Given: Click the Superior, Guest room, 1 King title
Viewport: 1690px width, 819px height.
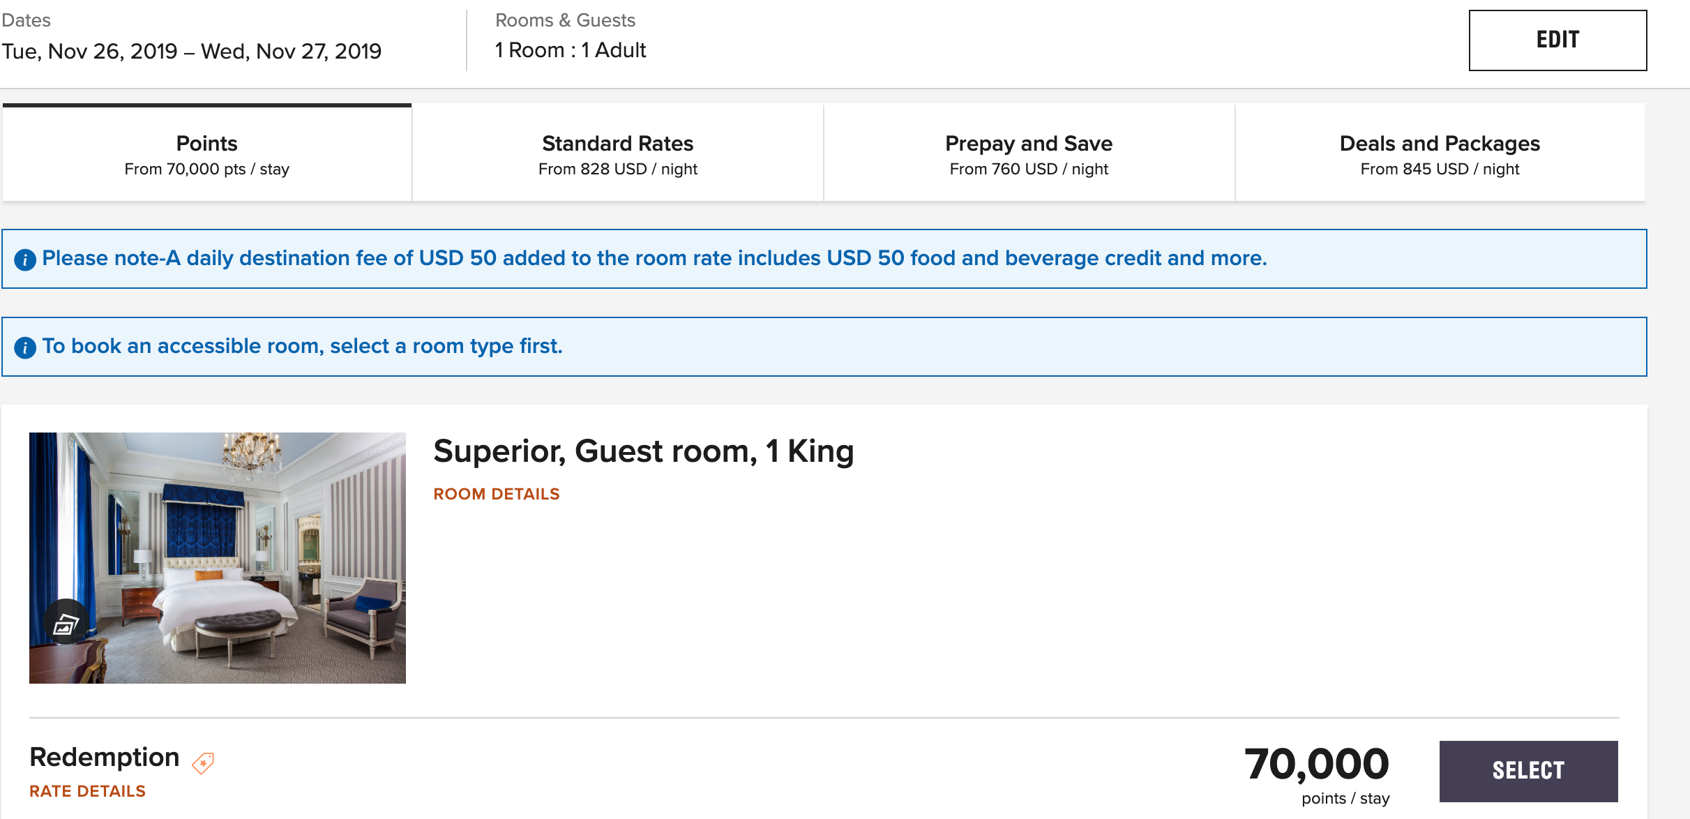Looking at the screenshot, I should [x=644, y=451].
